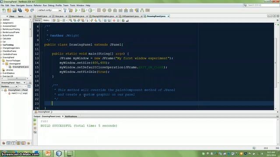
Task: Click the dashed rectangle recorder taskbar icon
Action: [x=70, y=153]
